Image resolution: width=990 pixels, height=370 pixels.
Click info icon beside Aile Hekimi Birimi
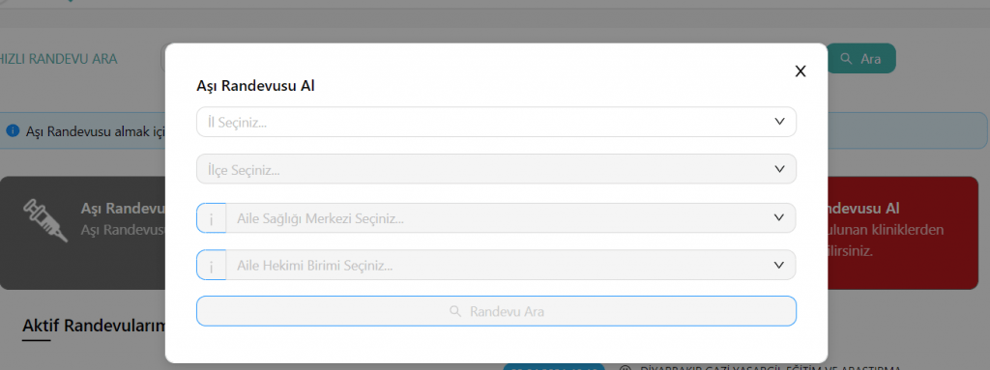click(211, 266)
